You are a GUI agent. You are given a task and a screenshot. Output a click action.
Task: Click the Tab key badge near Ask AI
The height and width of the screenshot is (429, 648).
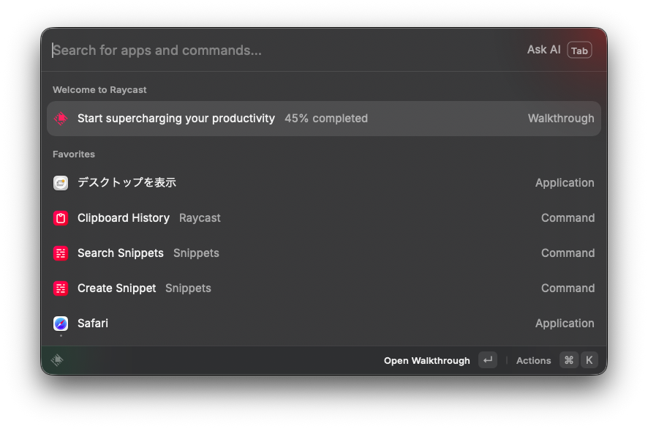pos(579,51)
